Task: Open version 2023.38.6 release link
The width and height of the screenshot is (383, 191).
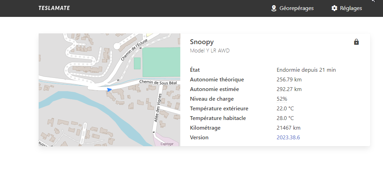Action: point(288,137)
